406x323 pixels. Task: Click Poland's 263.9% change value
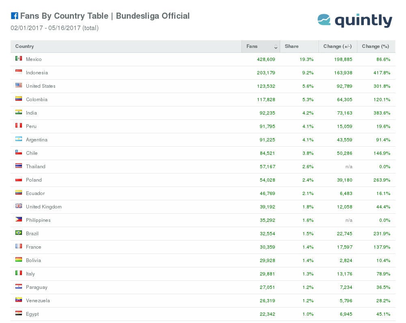tap(382, 180)
